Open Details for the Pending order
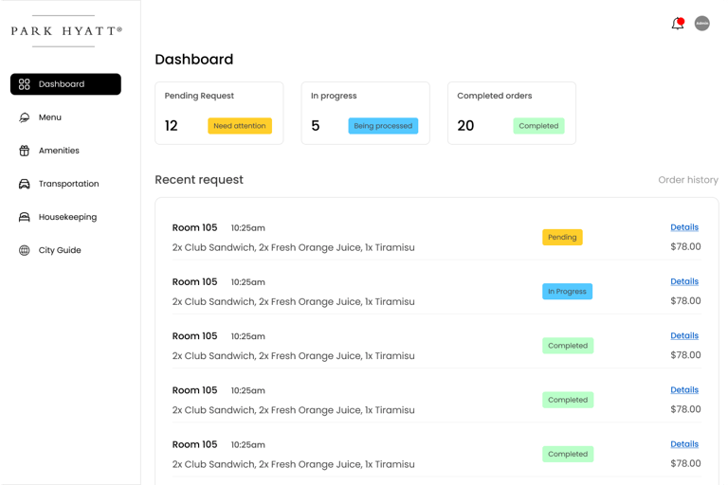The width and height of the screenshot is (728, 485). [x=683, y=227]
